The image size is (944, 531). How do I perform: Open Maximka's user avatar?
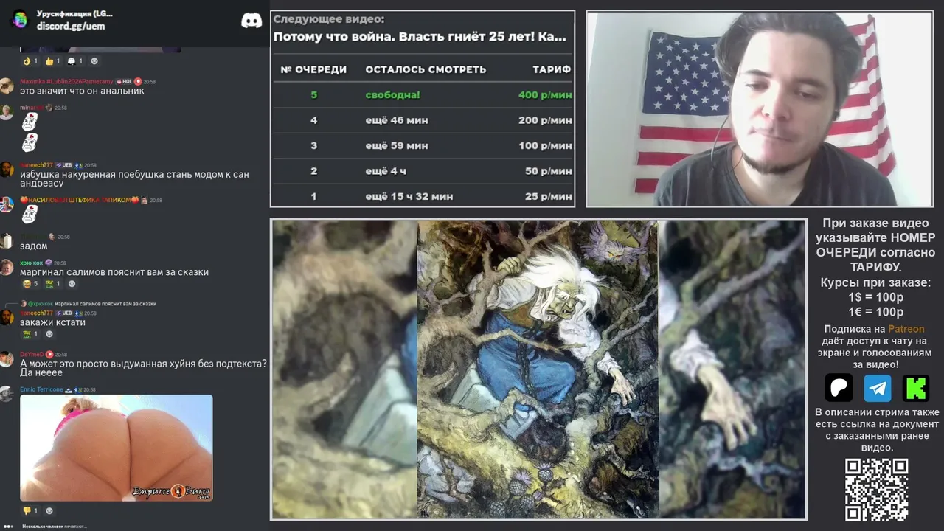pyautogui.click(x=7, y=86)
